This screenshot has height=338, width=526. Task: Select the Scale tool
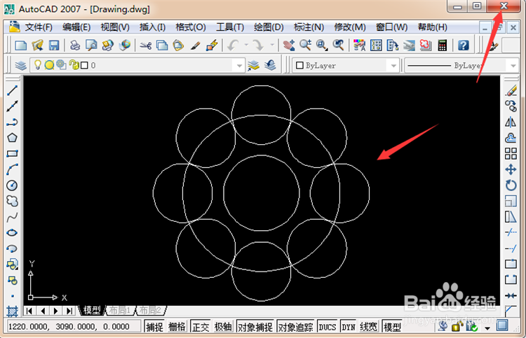tap(511, 201)
